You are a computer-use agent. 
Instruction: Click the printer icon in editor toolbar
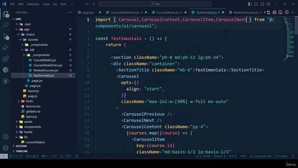point(274,13)
